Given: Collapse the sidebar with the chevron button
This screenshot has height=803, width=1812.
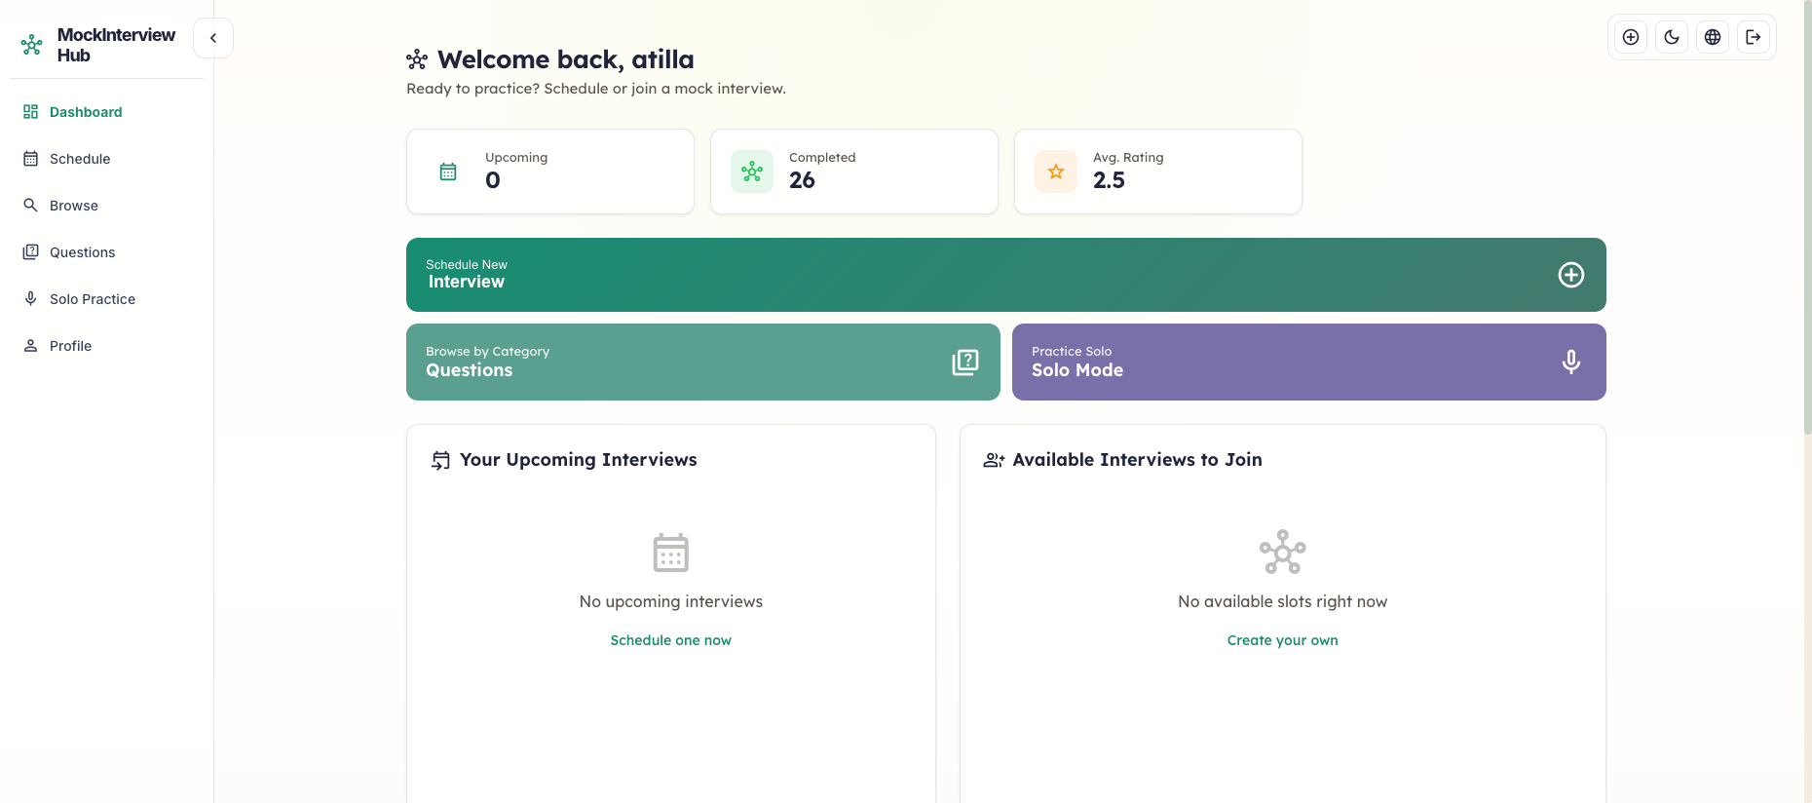Looking at the screenshot, I should (213, 38).
